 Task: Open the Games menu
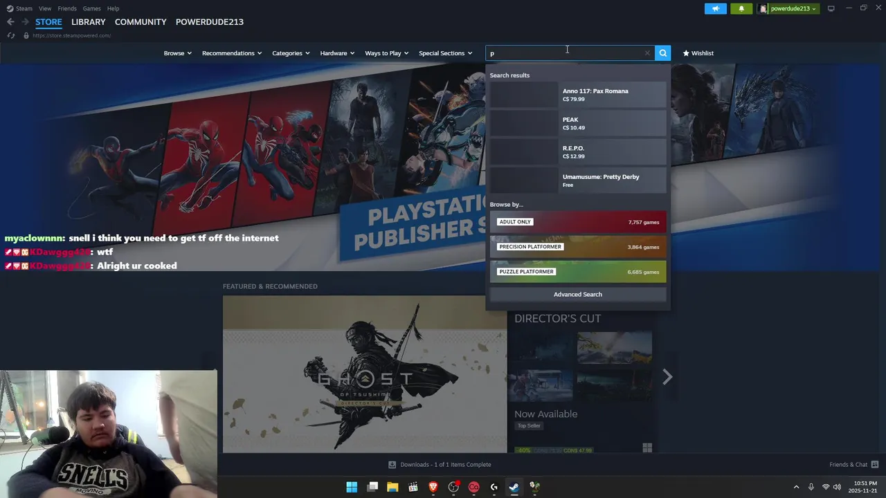[91, 8]
